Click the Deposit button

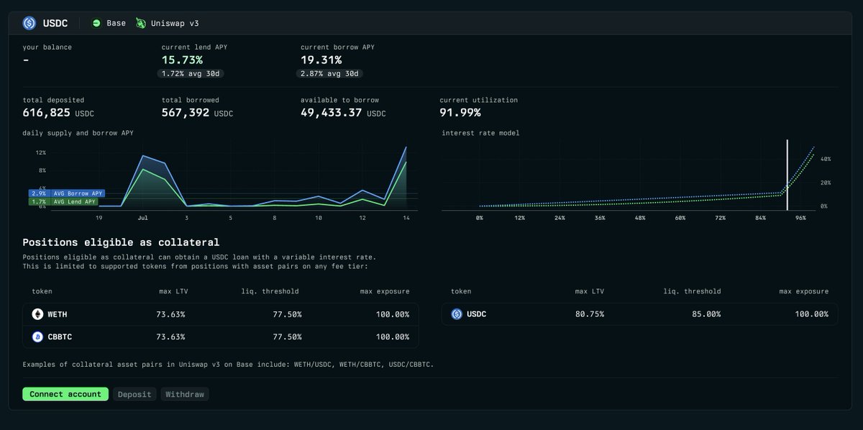pos(134,394)
